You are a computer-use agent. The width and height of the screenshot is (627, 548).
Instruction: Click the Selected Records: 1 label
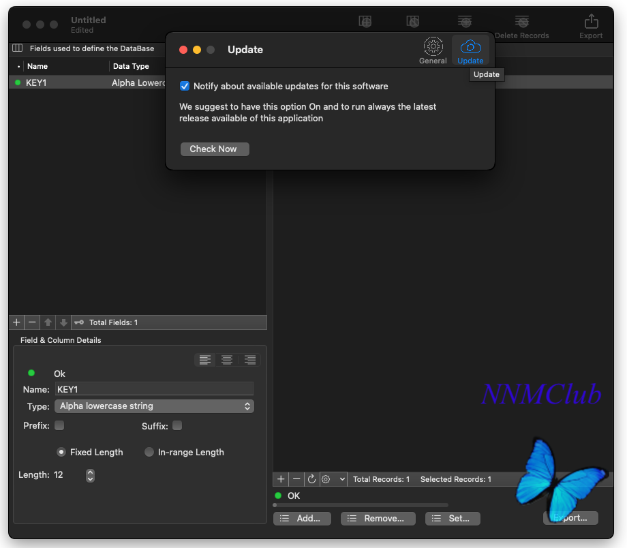point(455,479)
